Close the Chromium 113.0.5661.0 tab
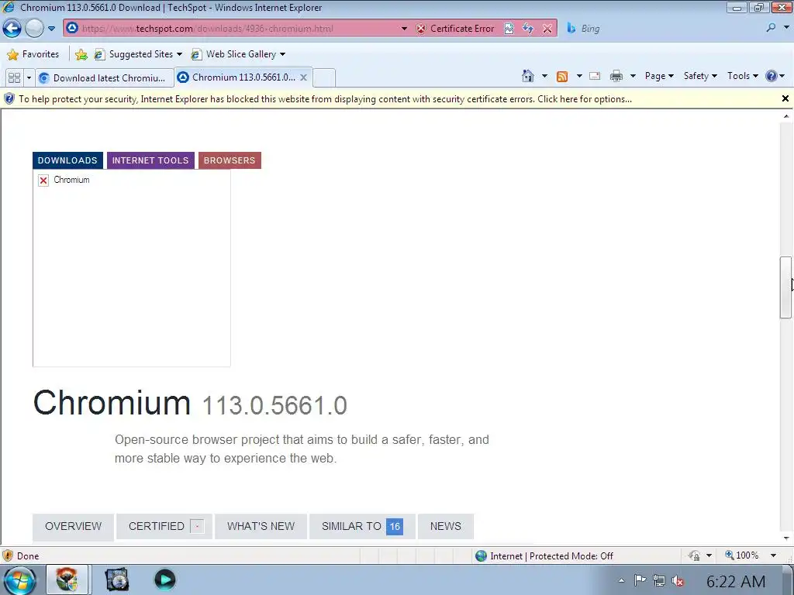Image resolution: width=794 pixels, height=595 pixels. (x=303, y=77)
